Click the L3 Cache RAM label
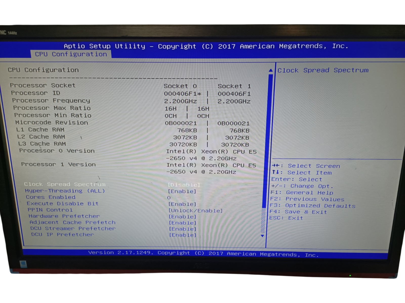Screen dimensions: 405x303 tap(42, 144)
